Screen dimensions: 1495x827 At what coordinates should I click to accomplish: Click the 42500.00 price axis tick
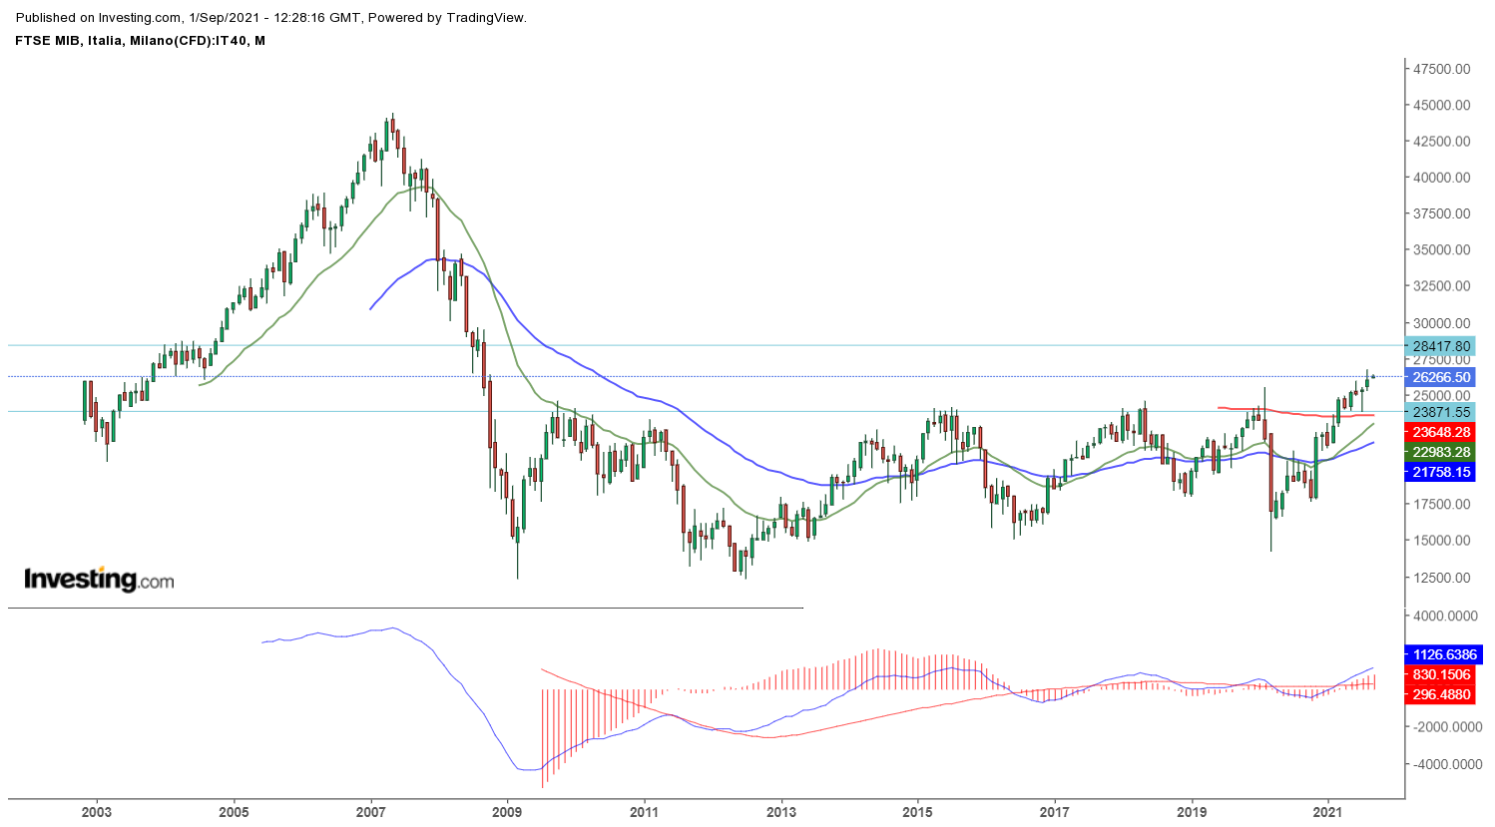pyautogui.click(x=1441, y=141)
